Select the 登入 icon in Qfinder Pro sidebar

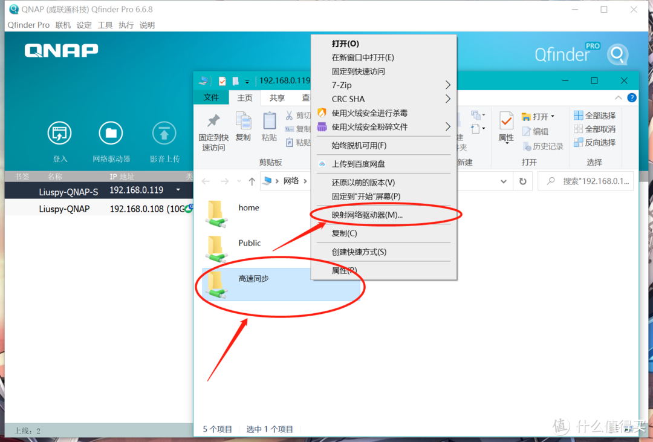(59, 133)
